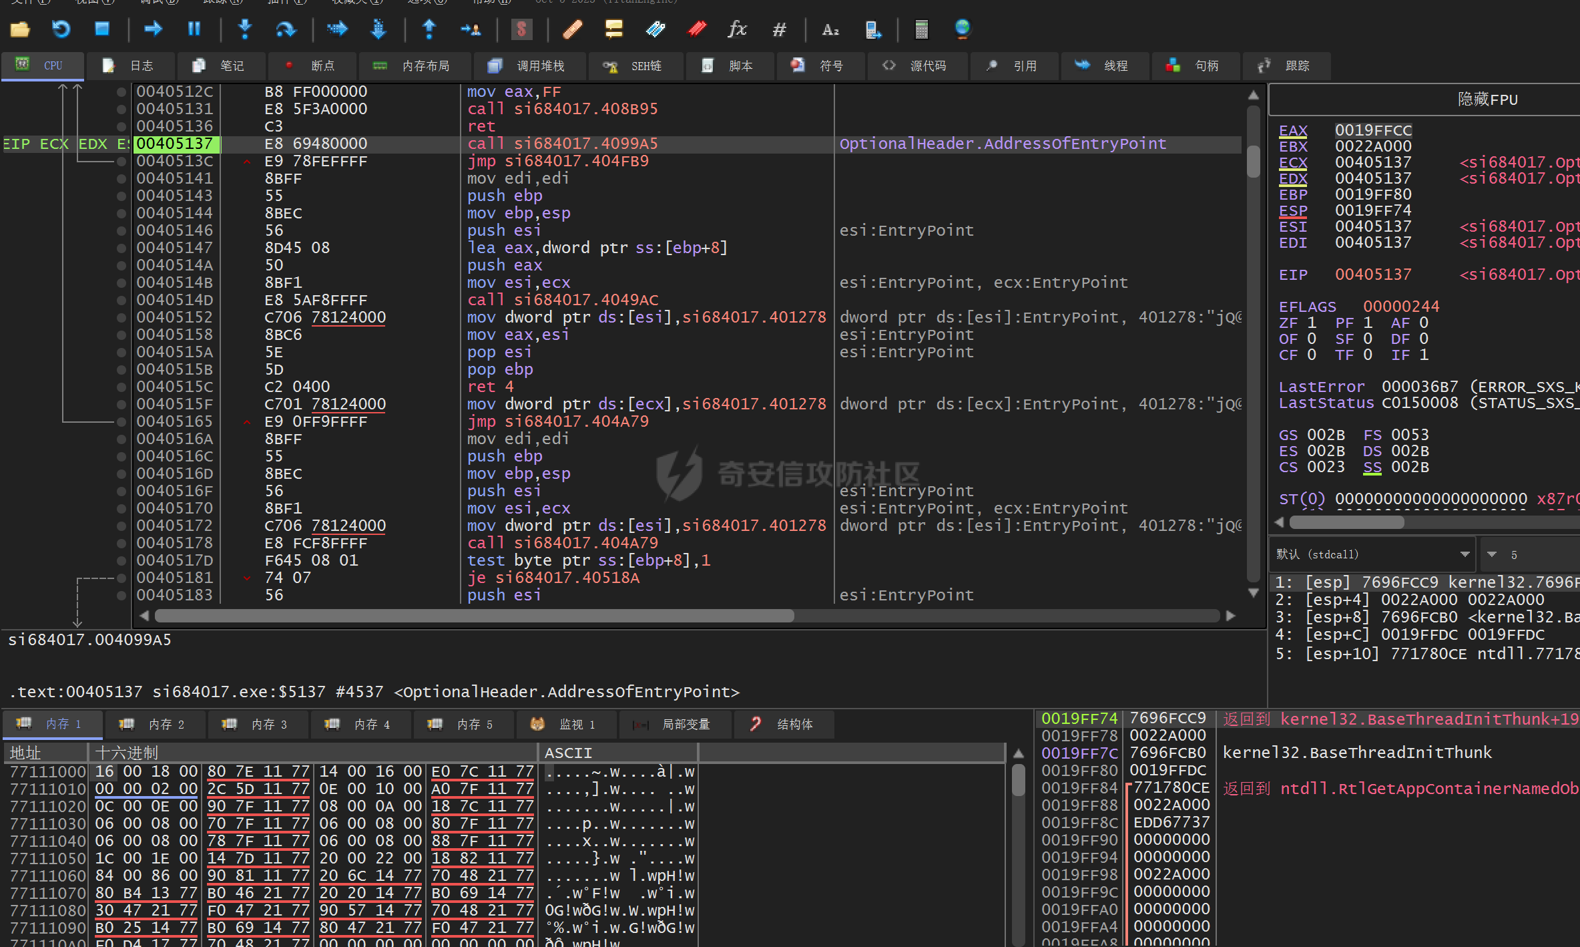The image size is (1580, 947).
Task: Click disassembly scrollbar down arrow
Action: tap(1254, 593)
